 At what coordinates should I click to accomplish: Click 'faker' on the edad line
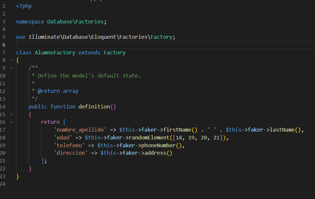click(115, 137)
